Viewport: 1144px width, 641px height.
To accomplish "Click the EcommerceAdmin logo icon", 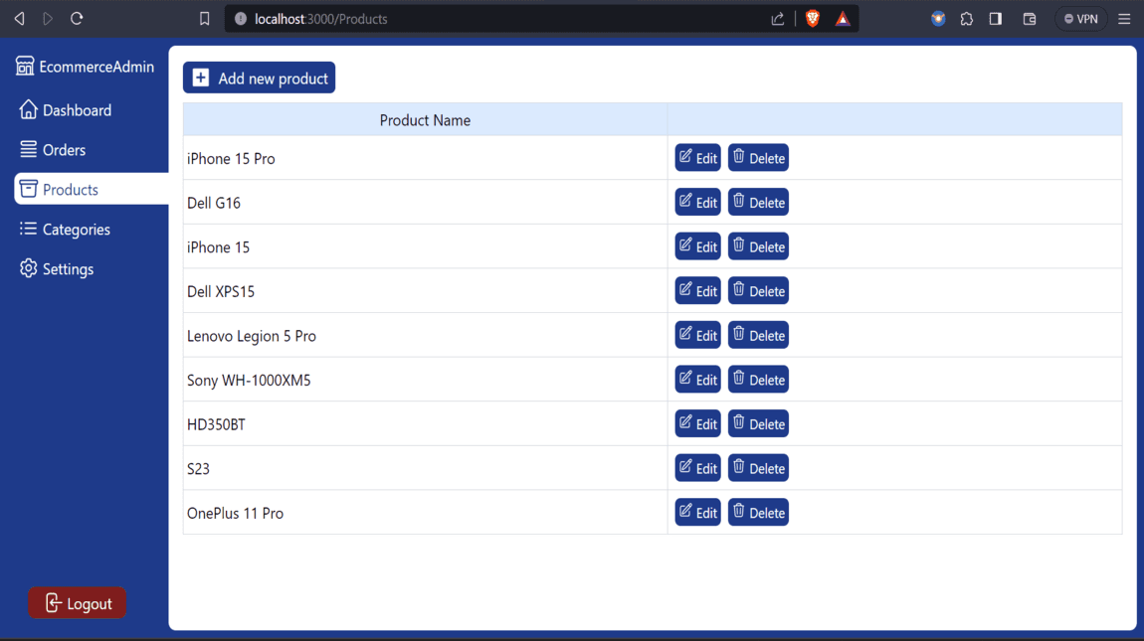I will (x=25, y=66).
